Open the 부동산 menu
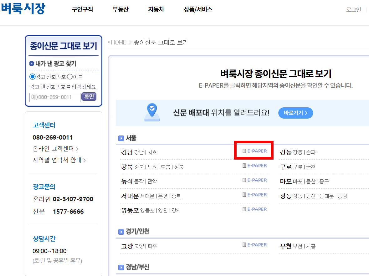Image resolution: width=369 pixels, height=276 pixels. coord(120,9)
